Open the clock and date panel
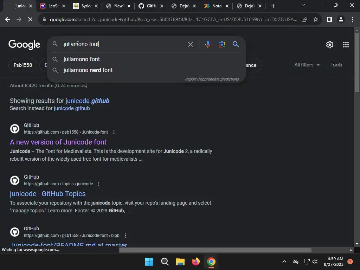The image size is (360, 270). click(x=334, y=262)
